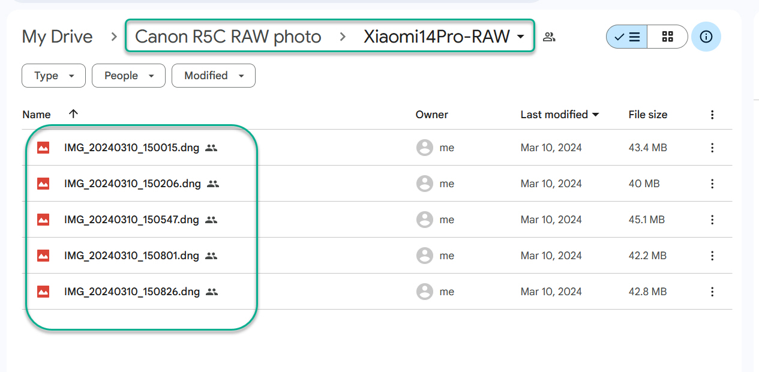
Task: Open more actions for IMG_20240310_150547.dng
Action: point(712,220)
